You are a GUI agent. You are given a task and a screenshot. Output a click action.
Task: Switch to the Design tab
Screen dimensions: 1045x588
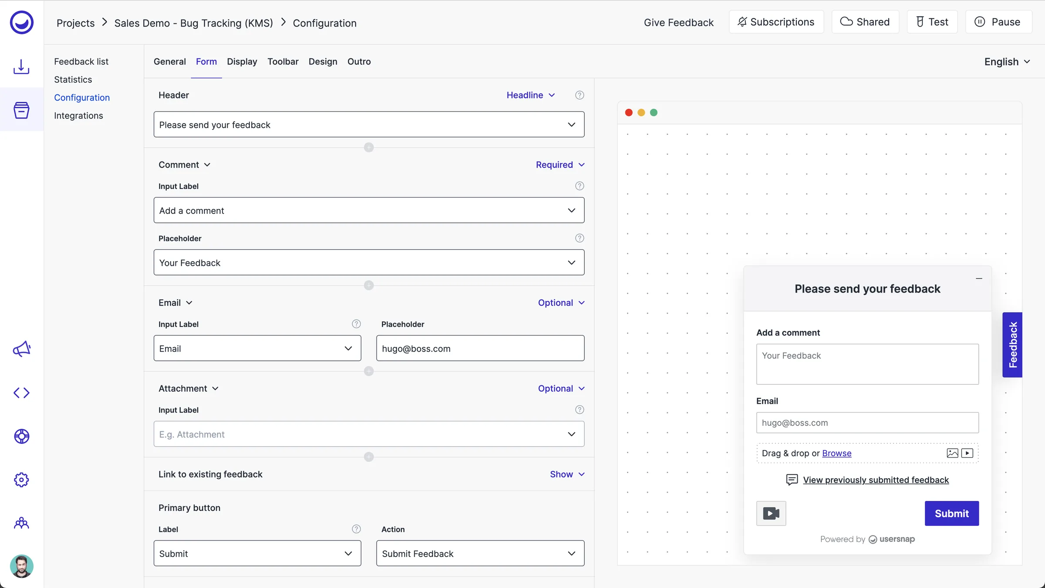tap(323, 61)
